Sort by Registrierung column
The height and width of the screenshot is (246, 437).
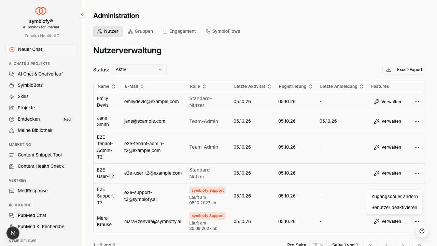tap(296, 86)
